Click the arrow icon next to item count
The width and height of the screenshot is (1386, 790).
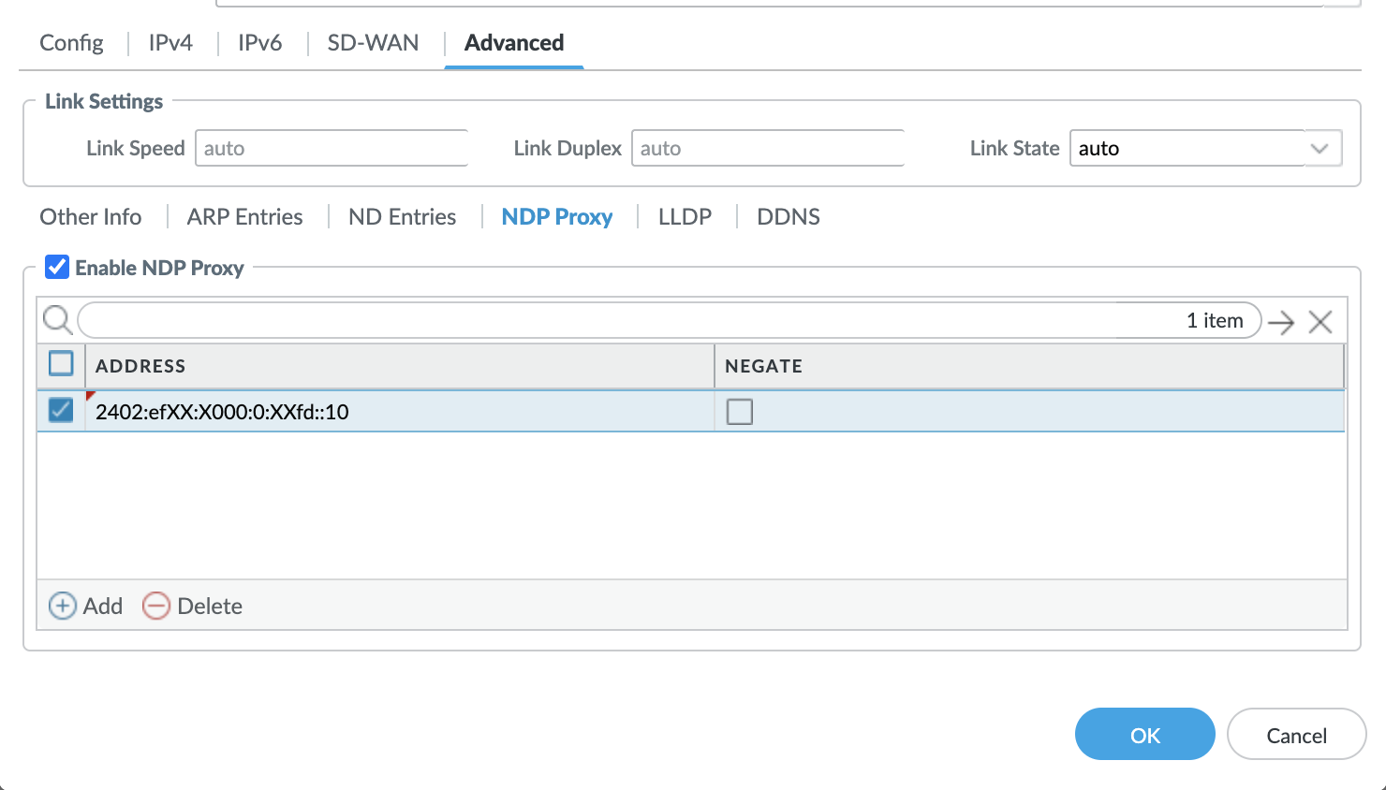1280,323
